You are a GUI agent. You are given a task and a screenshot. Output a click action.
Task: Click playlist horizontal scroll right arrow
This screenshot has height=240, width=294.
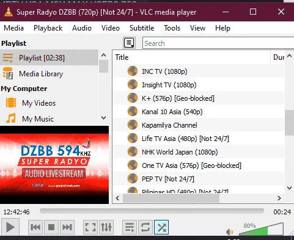(279, 198)
